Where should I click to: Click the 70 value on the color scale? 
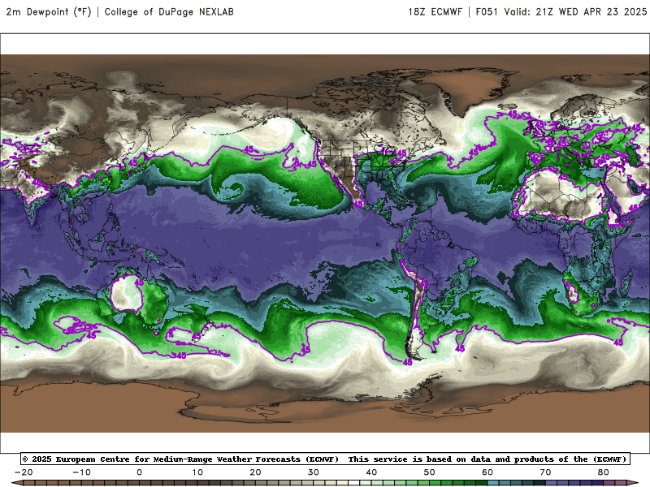[x=545, y=472]
